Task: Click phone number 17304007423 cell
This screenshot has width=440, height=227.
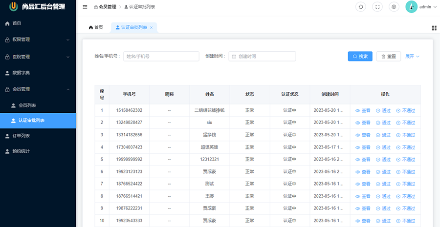Action: tap(130, 147)
